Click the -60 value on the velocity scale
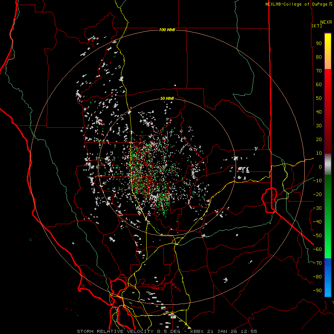Screen dimensions: 334x334 pos(317,249)
